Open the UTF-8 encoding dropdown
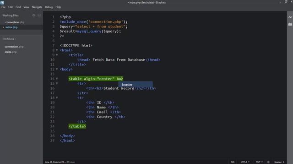 (x=245, y=162)
